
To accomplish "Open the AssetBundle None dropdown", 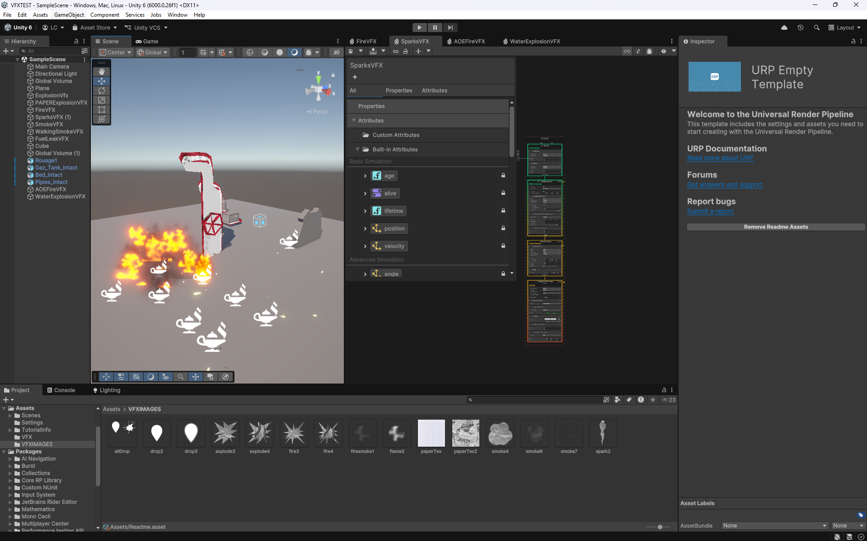I will tap(774, 526).
